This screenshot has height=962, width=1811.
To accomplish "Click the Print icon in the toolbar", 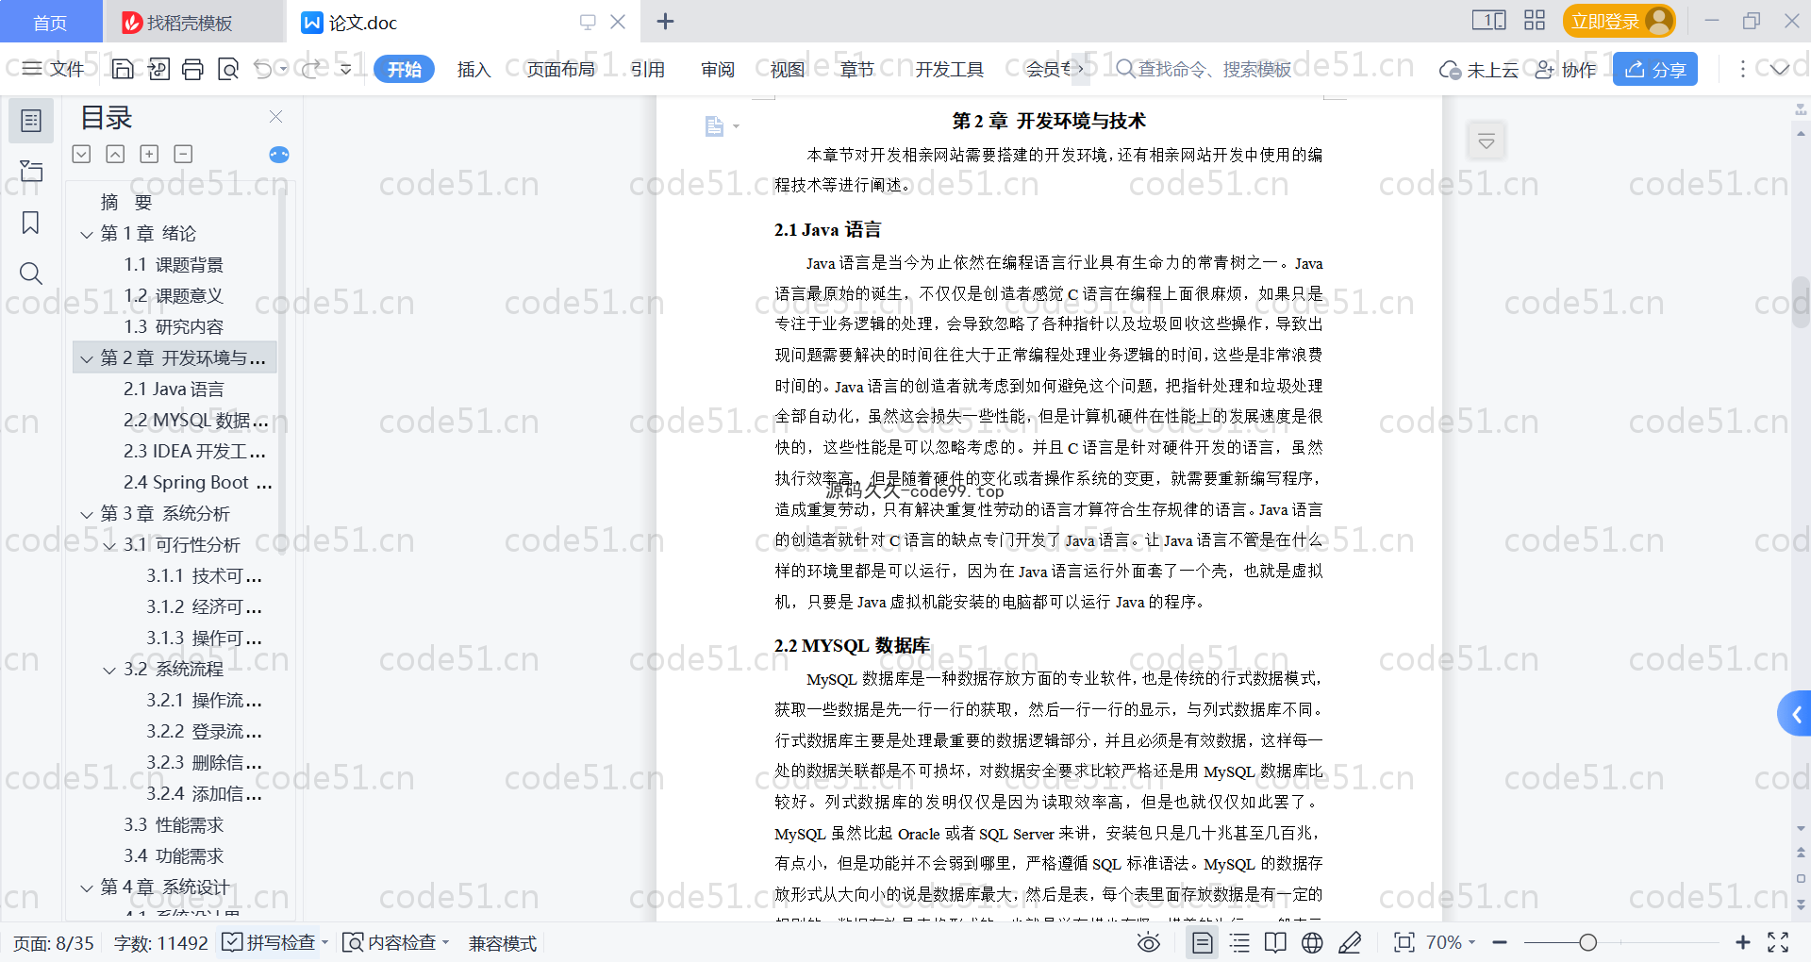I will pyautogui.click(x=192, y=69).
